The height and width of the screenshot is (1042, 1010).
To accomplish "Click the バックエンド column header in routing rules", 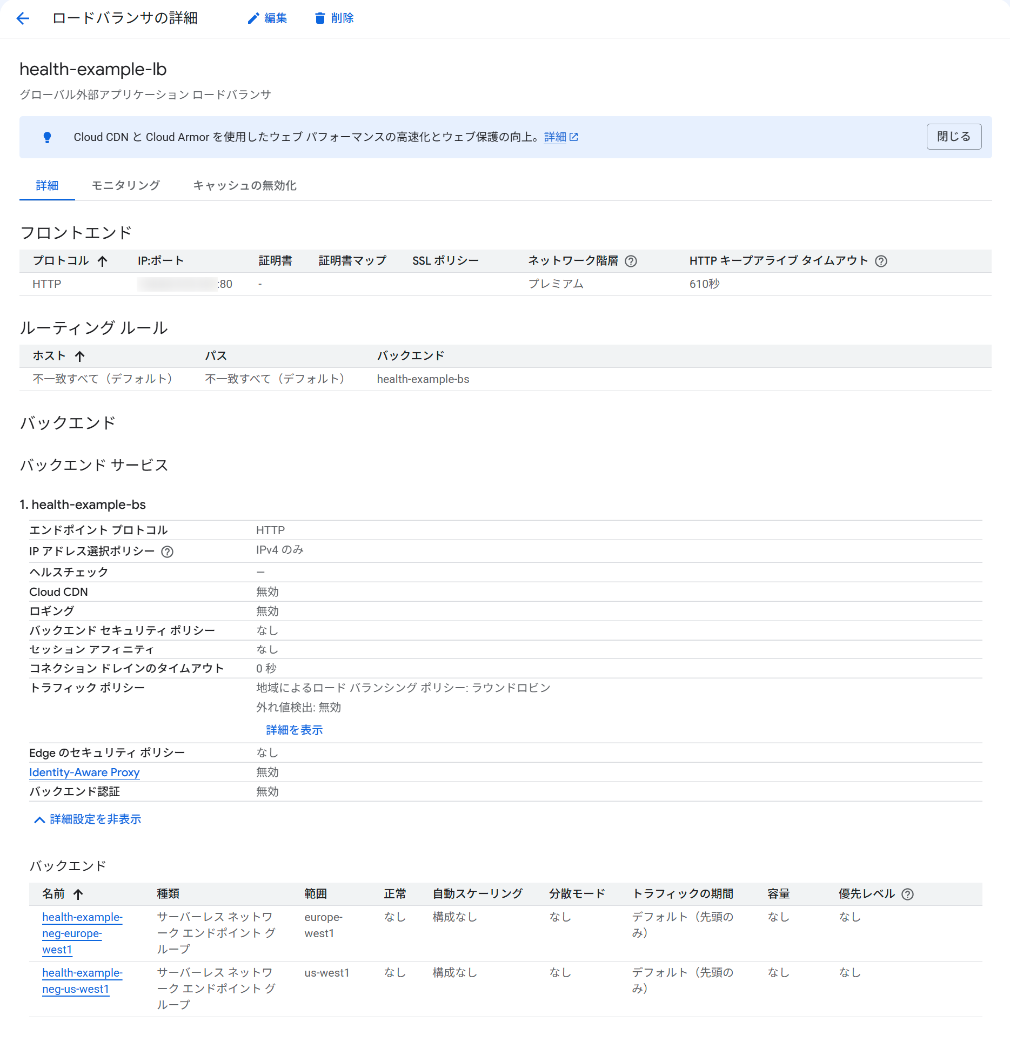I will click(x=411, y=356).
